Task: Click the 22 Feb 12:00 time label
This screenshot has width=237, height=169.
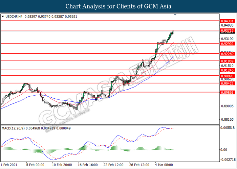Action: (x=113, y=165)
